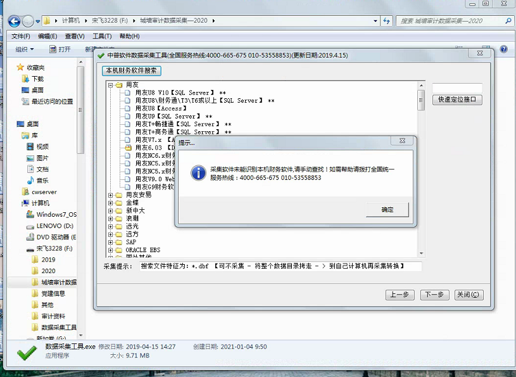Open the 党建信息 folder in sidebar
The height and width of the screenshot is (377, 516).
tap(48, 293)
